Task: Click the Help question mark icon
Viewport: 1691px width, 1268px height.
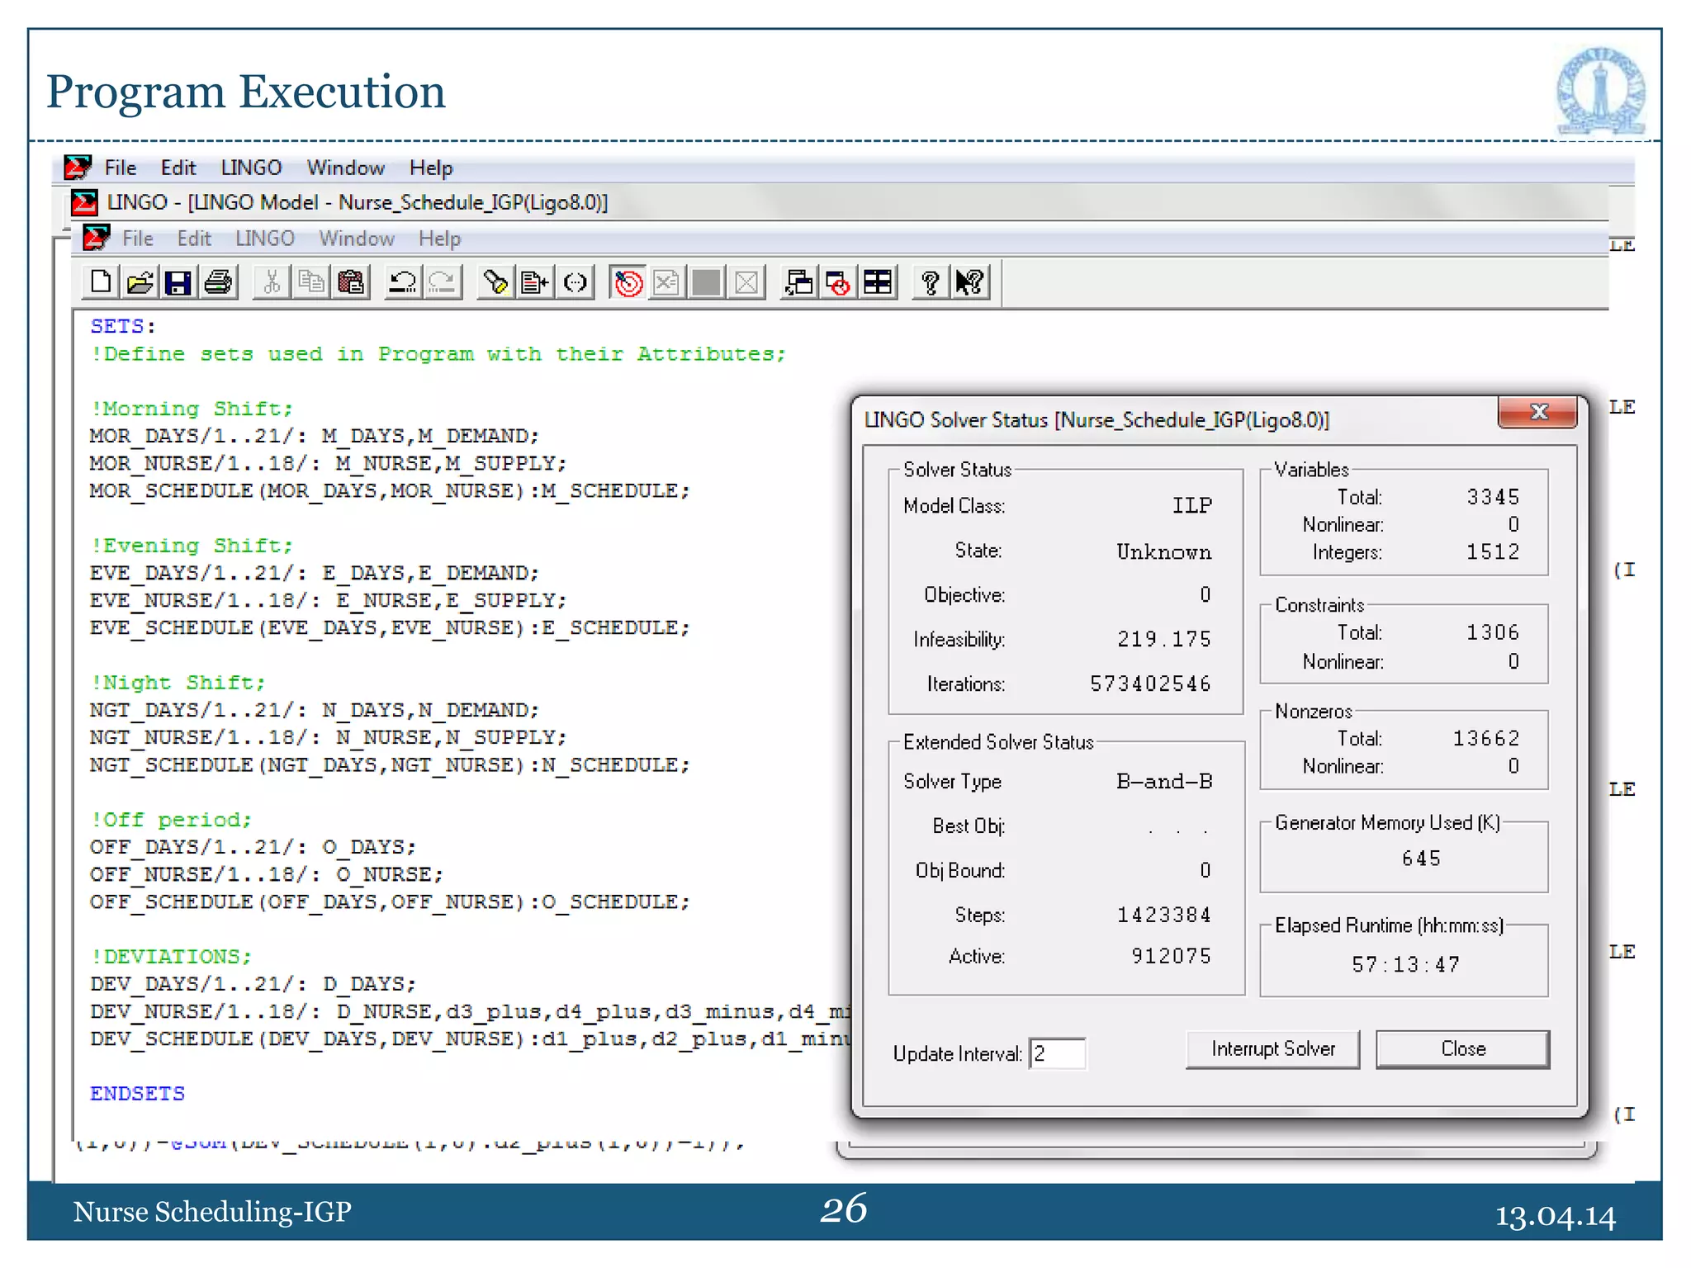Action: (x=931, y=282)
